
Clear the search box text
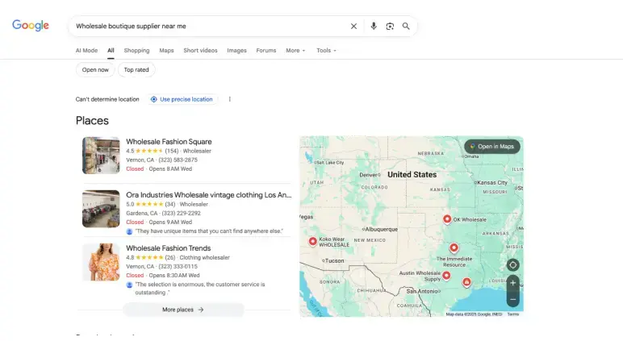[x=353, y=26]
